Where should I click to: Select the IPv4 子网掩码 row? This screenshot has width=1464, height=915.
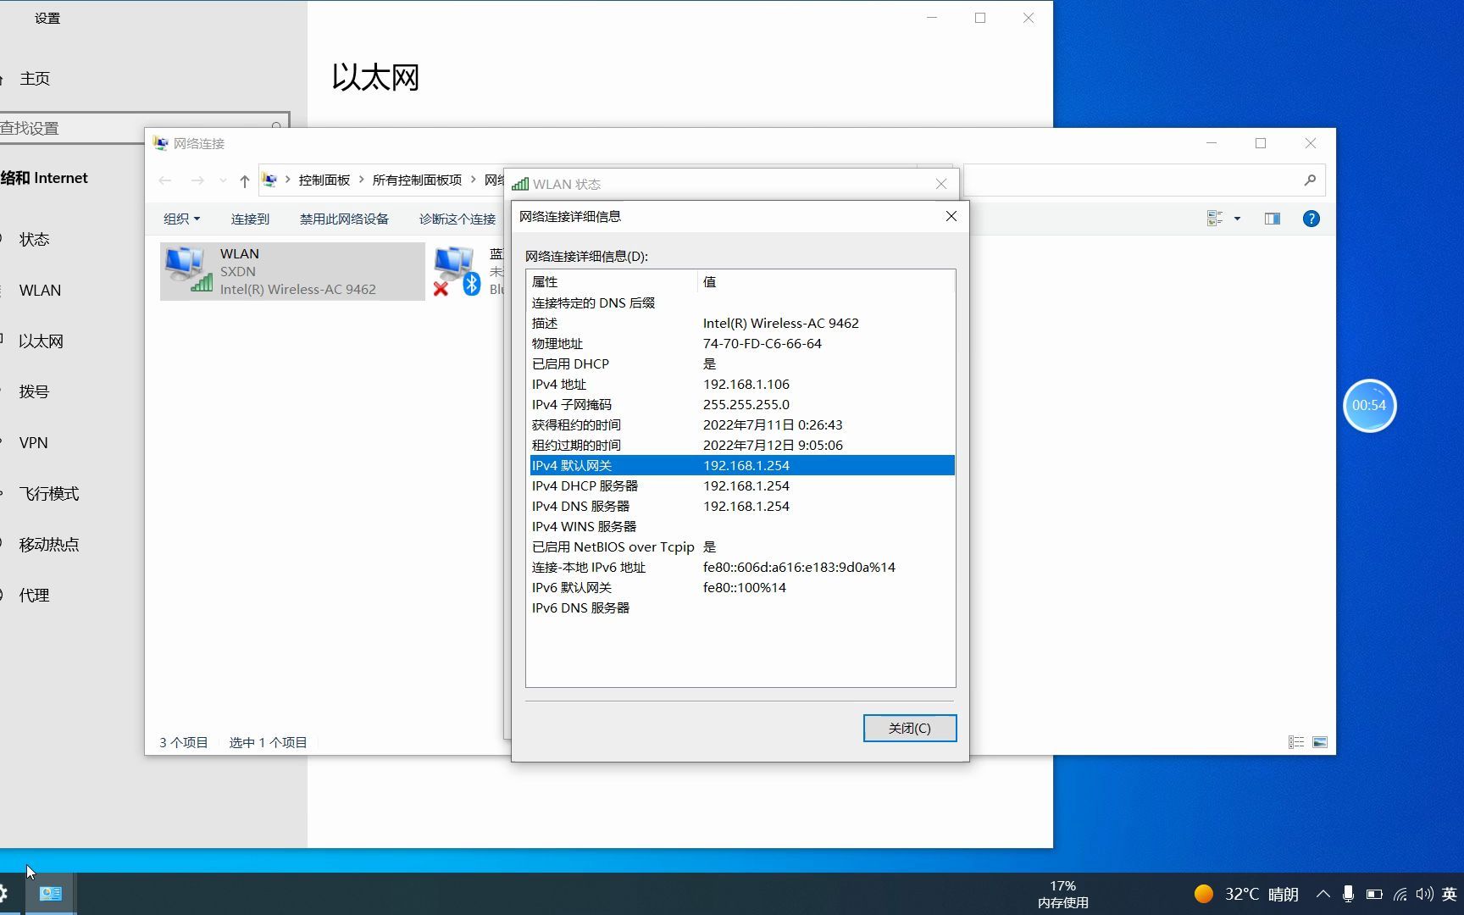(742, 404)
